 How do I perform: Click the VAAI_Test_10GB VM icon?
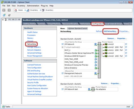[96, 59]
